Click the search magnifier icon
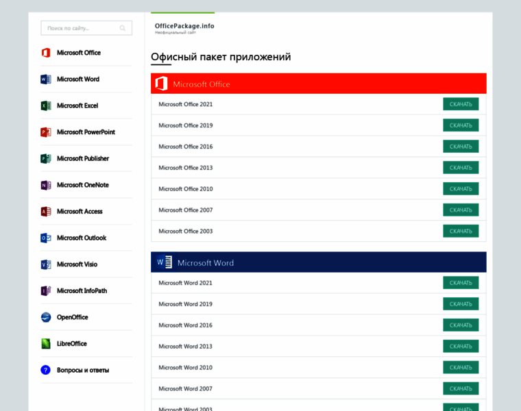Viewport: 521px width, 411px height. click(123, 28)
